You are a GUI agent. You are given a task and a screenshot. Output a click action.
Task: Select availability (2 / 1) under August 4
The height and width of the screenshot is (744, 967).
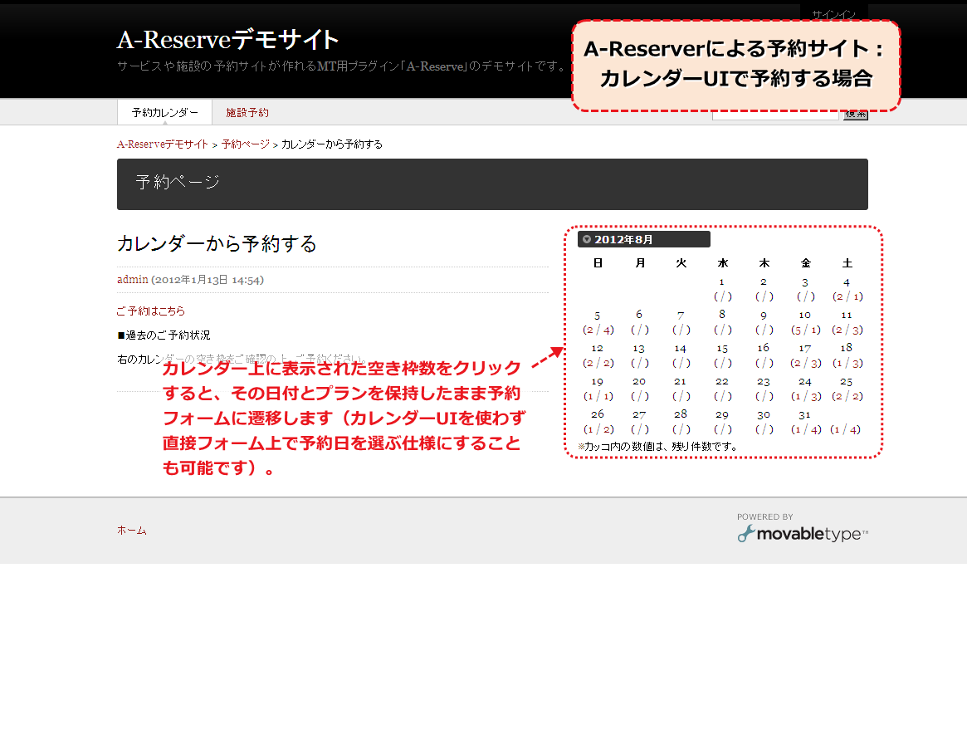point(847,296)
